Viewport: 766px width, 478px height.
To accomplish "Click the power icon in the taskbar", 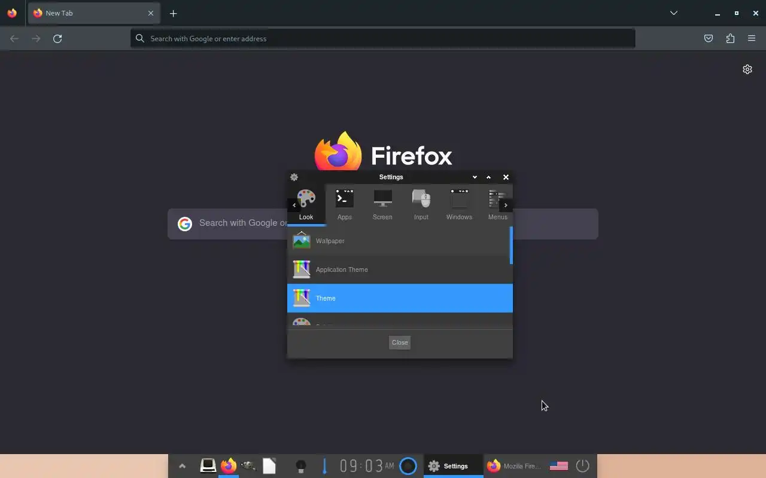I will (x=583, y=466).
